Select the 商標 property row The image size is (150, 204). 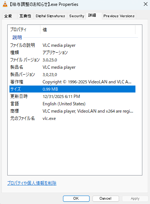coord(72,111)
